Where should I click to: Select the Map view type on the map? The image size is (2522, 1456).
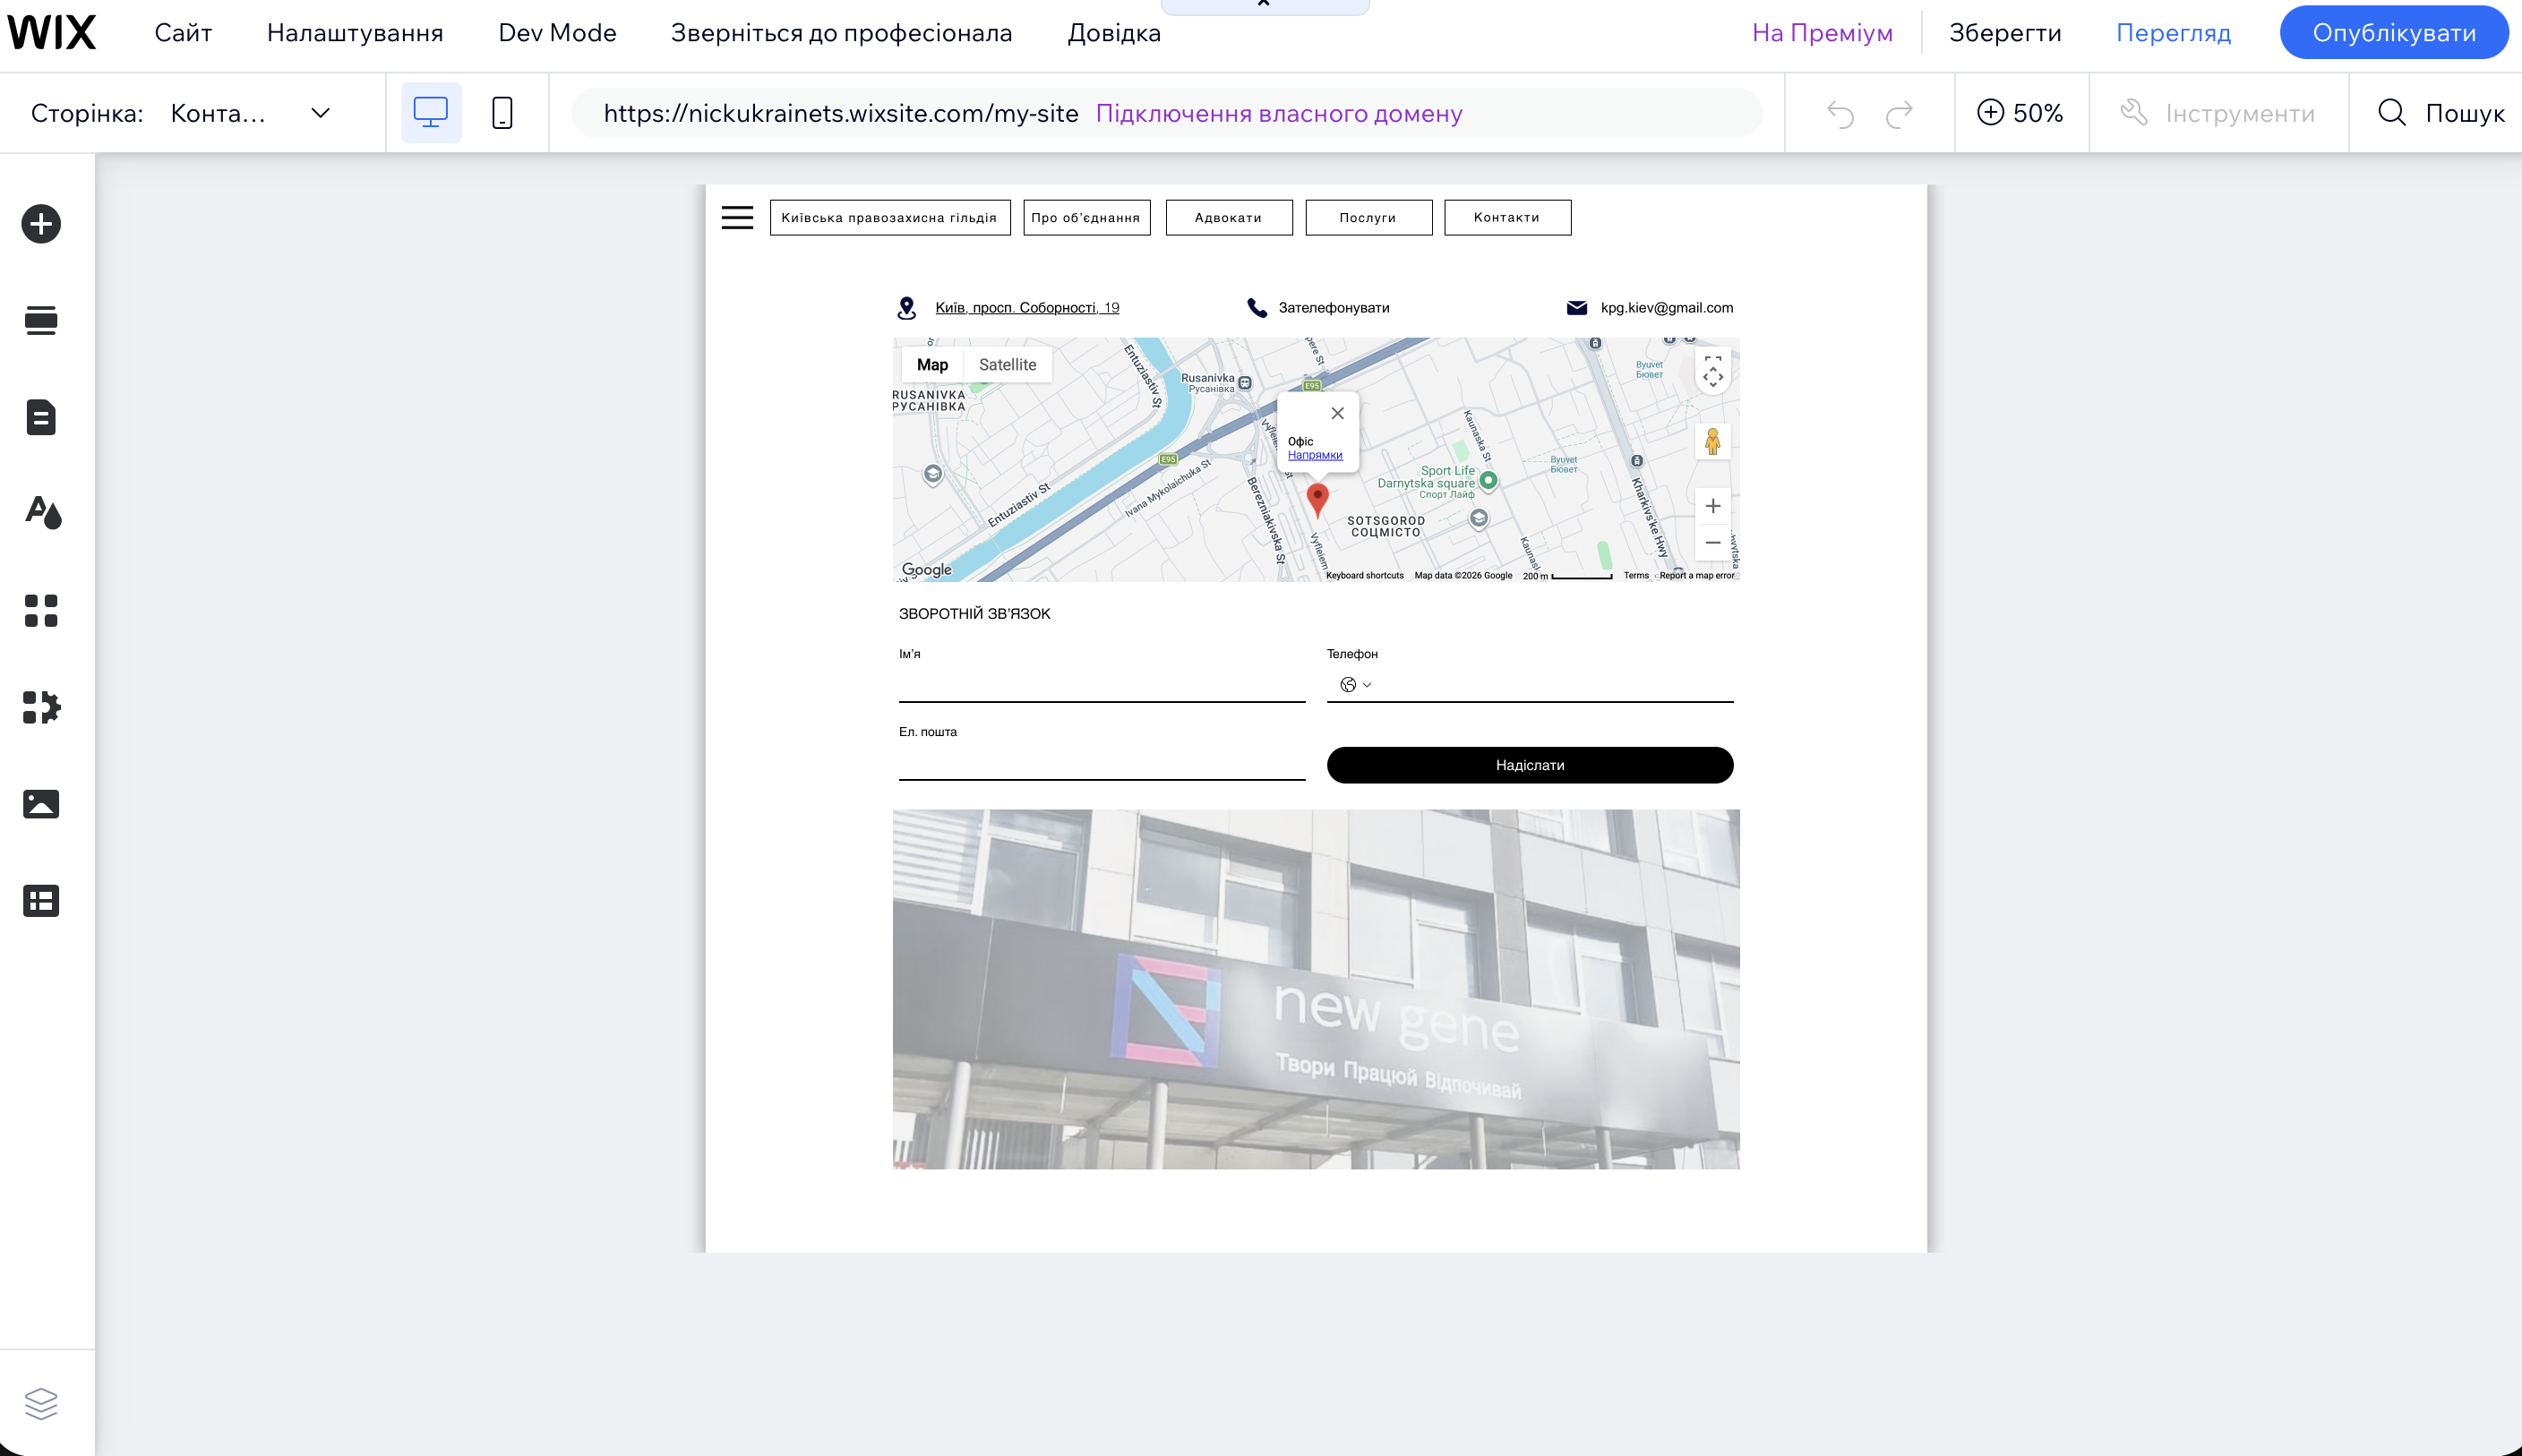pos(932,365)
